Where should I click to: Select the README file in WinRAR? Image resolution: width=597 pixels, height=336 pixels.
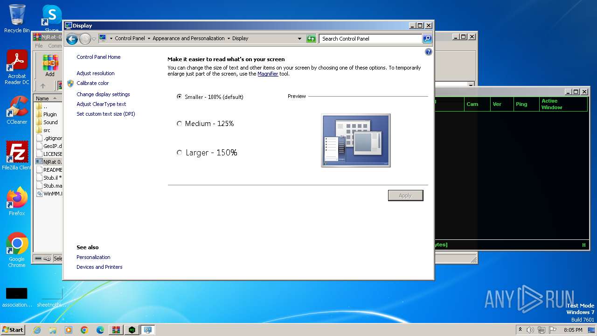tap(49, 170)
